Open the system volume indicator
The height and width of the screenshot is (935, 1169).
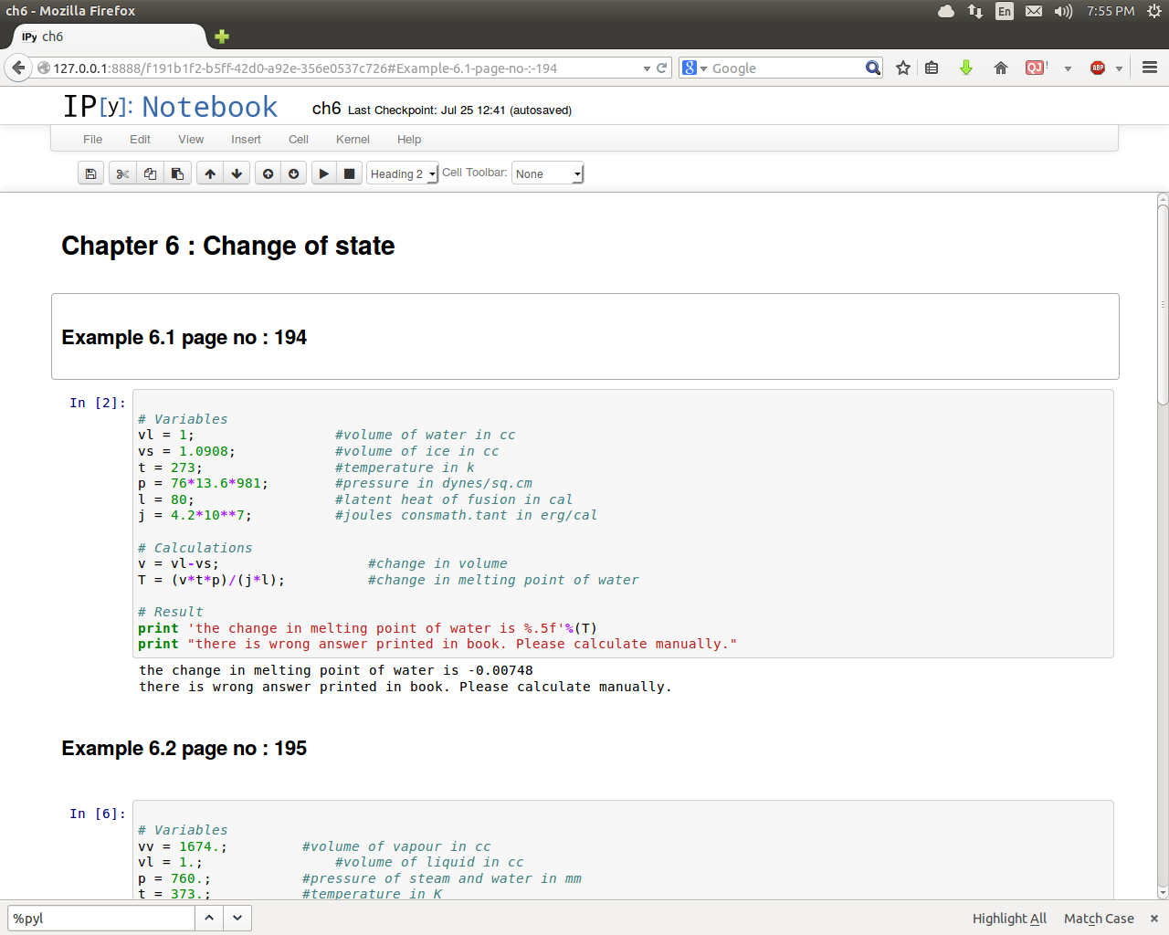[x=1063, y=11]
